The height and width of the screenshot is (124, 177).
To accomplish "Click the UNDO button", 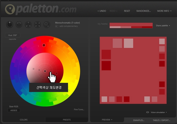I will (102, 11).
